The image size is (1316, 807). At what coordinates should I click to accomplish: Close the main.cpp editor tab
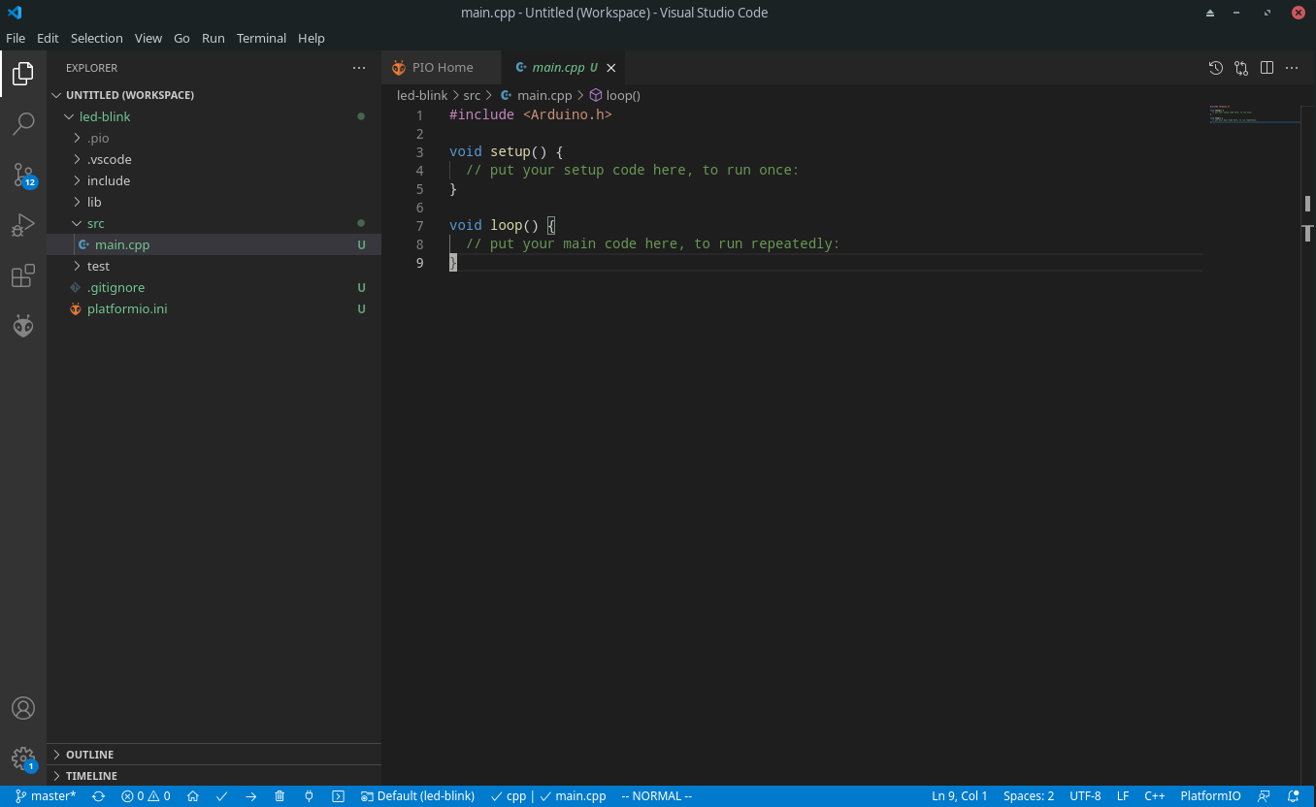610,68
